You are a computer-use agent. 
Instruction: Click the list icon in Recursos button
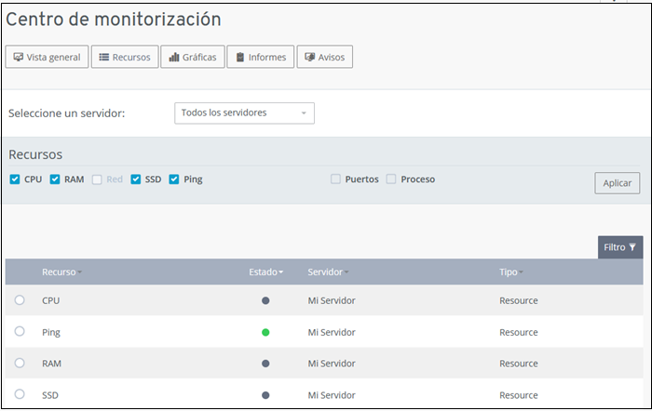104,57
